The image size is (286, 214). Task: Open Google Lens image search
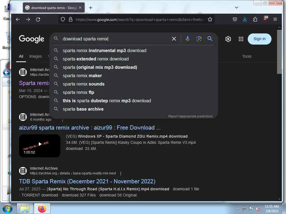click(x=199, y=39)
